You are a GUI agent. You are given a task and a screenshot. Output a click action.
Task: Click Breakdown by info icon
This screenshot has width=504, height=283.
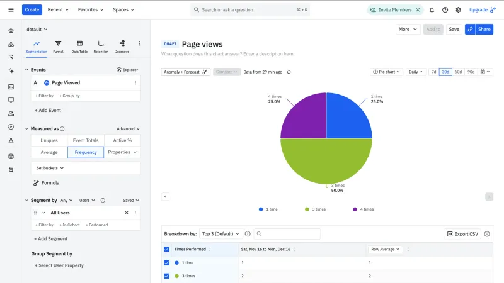[248, 234]
